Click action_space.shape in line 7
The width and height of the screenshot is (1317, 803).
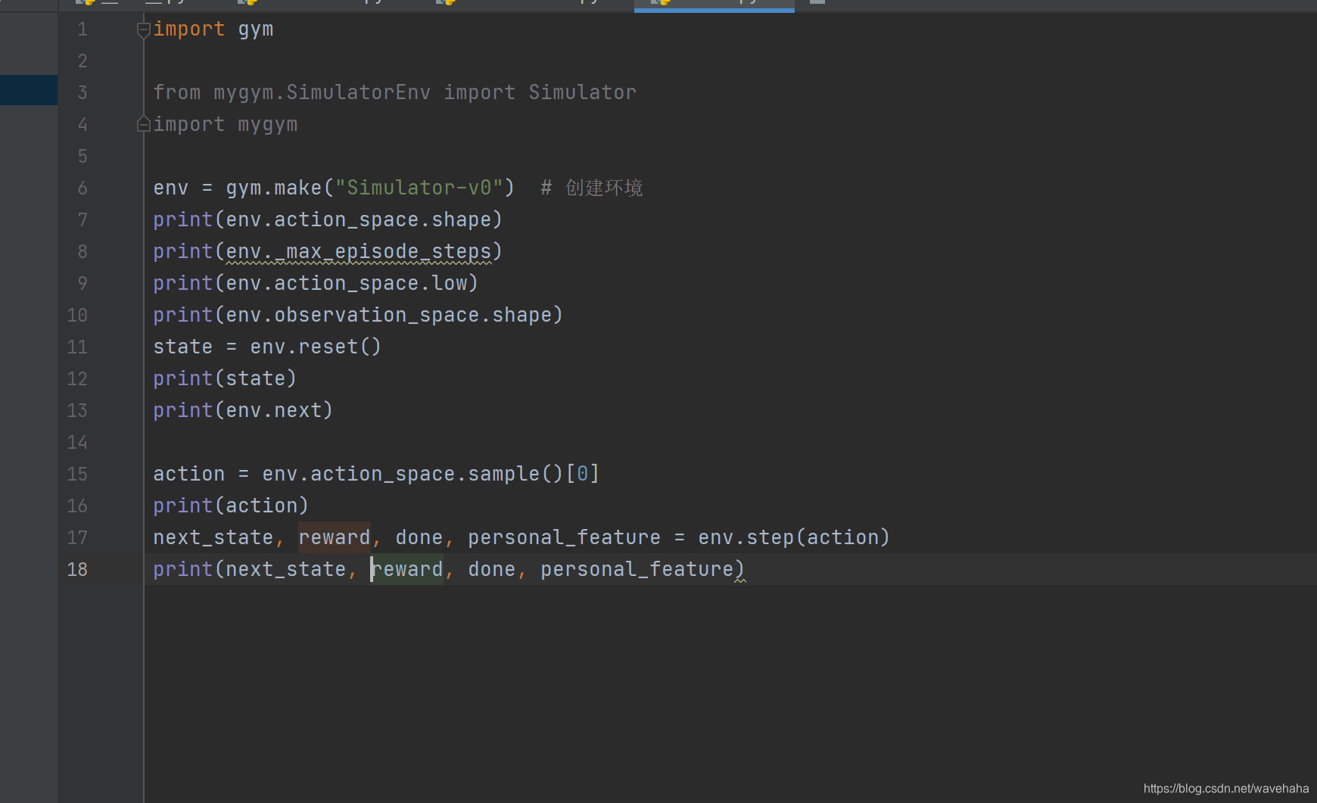382,219
